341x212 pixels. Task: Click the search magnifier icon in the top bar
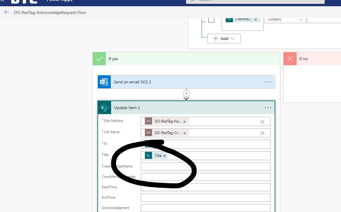[x=192, y=1]
